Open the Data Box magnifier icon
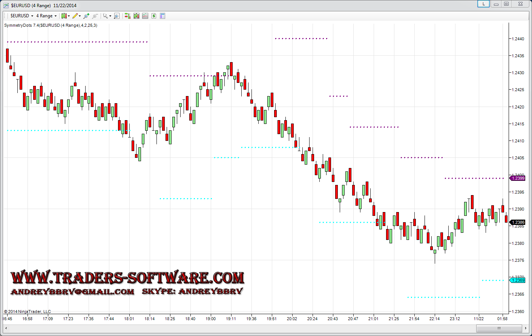This screenshot has width=532, height=336. click(x=117, y=16)
